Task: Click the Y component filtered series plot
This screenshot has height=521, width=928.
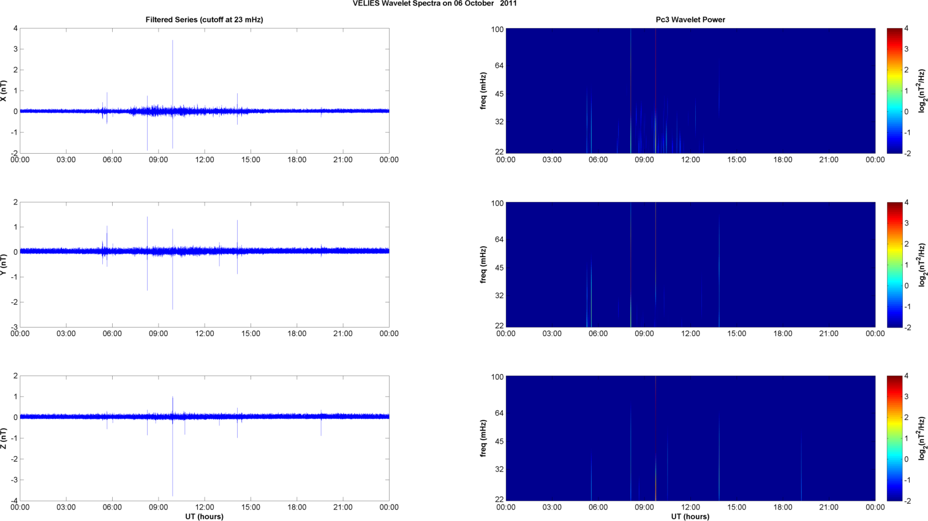Action: pyautogui.click(x=205, y=264)
